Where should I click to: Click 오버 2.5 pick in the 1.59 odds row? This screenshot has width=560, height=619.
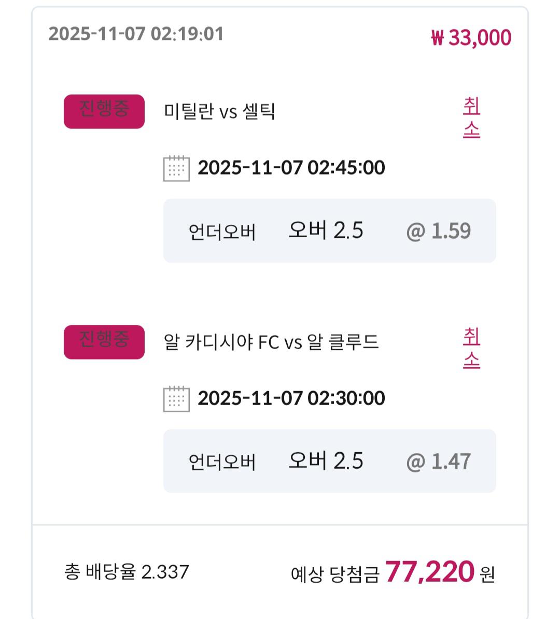tap(326, 231)
